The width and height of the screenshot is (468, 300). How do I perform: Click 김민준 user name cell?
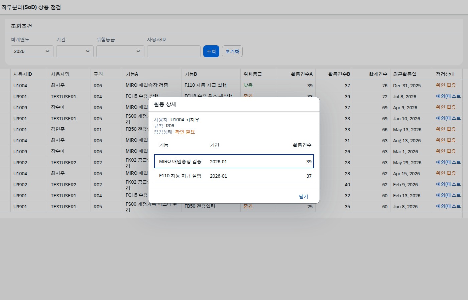coord(58,129)
